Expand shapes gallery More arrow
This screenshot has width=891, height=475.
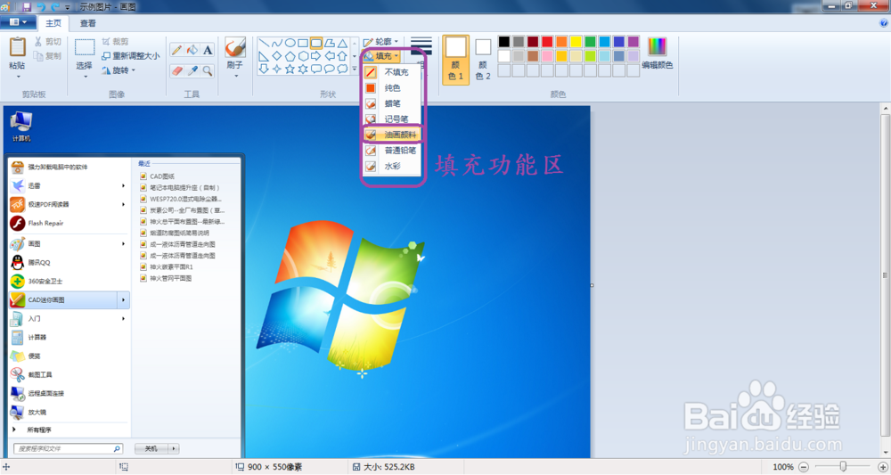pyautogui.click(x=355, y=70)
